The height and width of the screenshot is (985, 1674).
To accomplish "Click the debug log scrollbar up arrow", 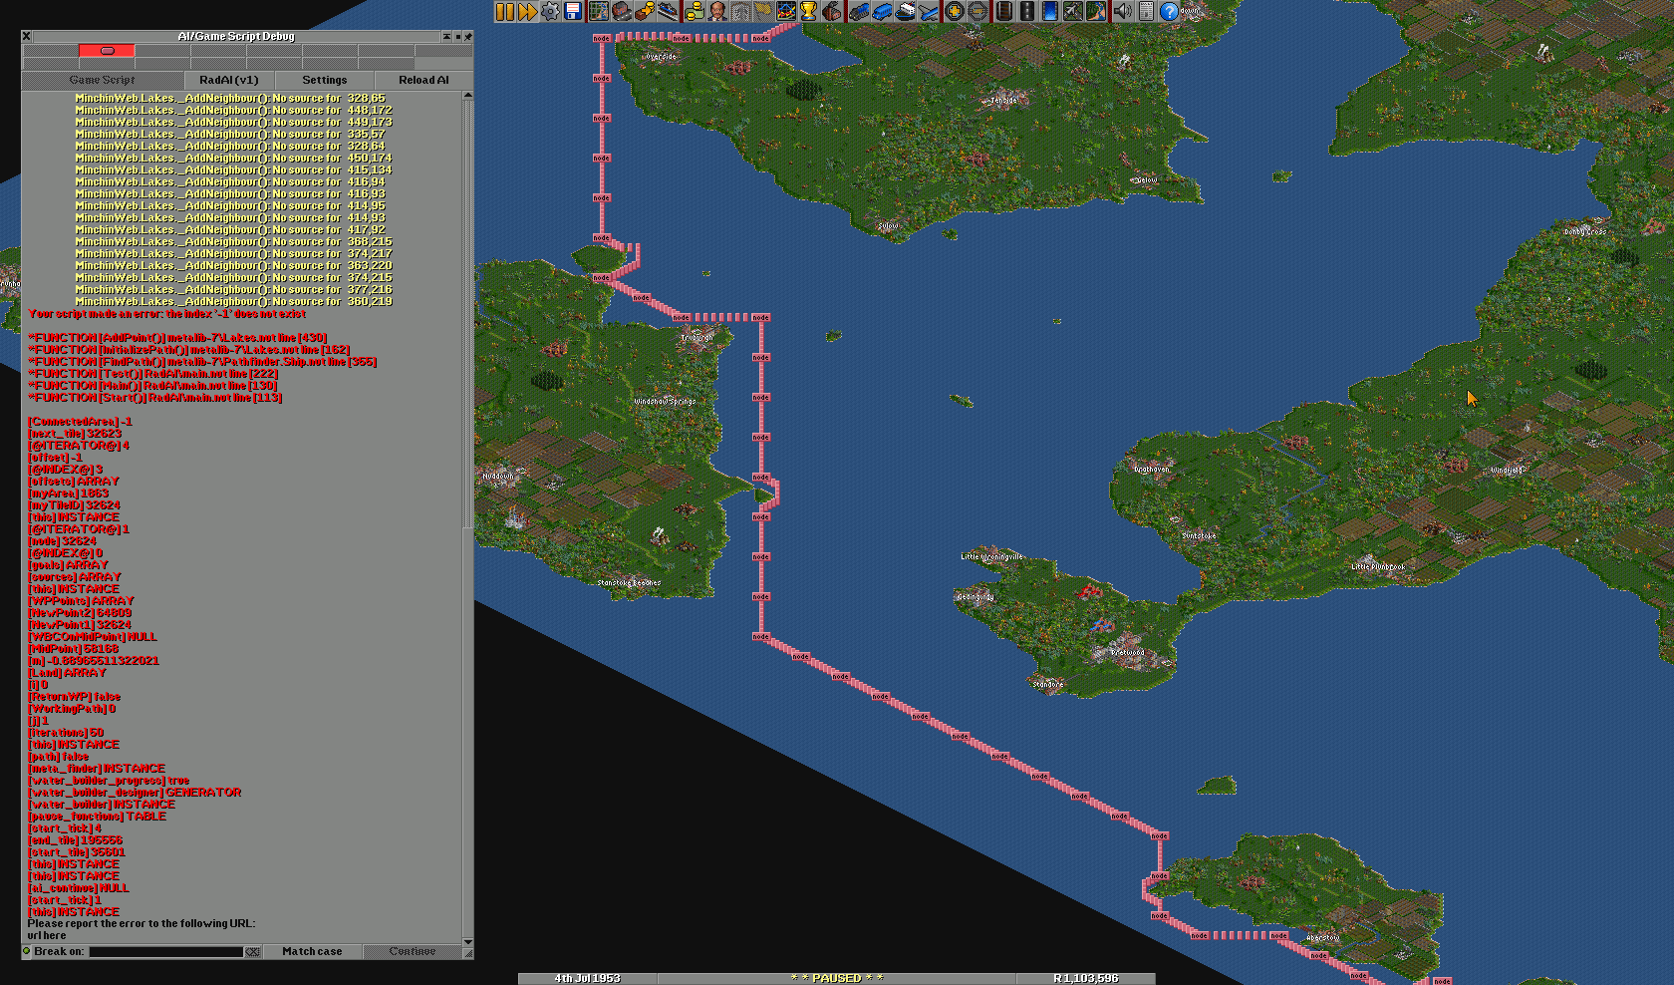I will pyautogui.click(x=468, y=96).
